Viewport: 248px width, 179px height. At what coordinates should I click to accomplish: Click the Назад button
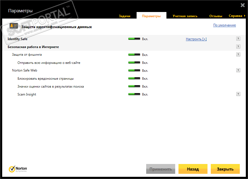193,169
